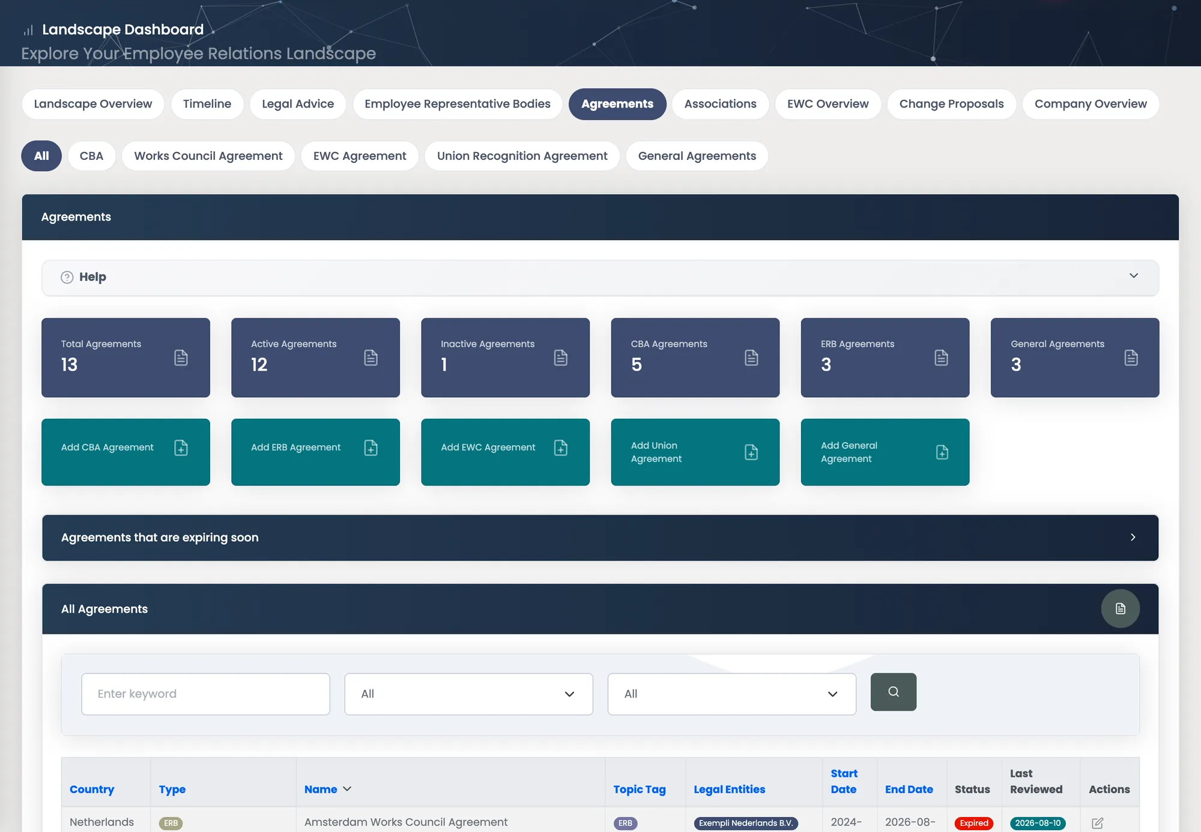Screen dimensions: 1201x832
Task: Click the General Agreements document icon
Action: (1131, 357)
